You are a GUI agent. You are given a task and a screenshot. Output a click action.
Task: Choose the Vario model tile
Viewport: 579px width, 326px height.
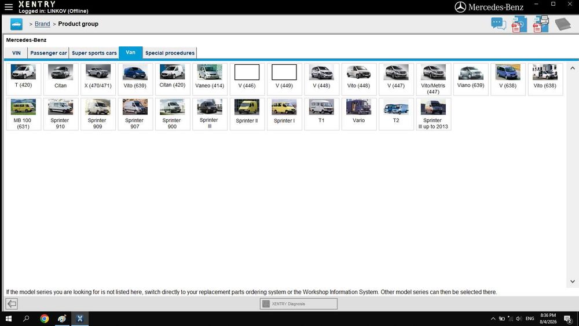pos(359,114)
